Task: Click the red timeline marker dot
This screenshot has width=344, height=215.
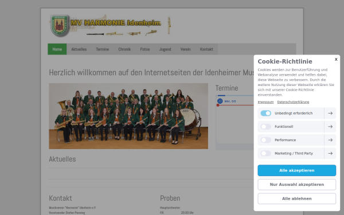Action: coord(218,105)
